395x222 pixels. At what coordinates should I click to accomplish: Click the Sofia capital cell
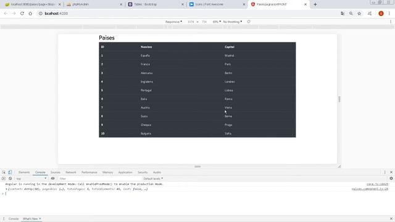pyautogui.click(x=228, y=133)
